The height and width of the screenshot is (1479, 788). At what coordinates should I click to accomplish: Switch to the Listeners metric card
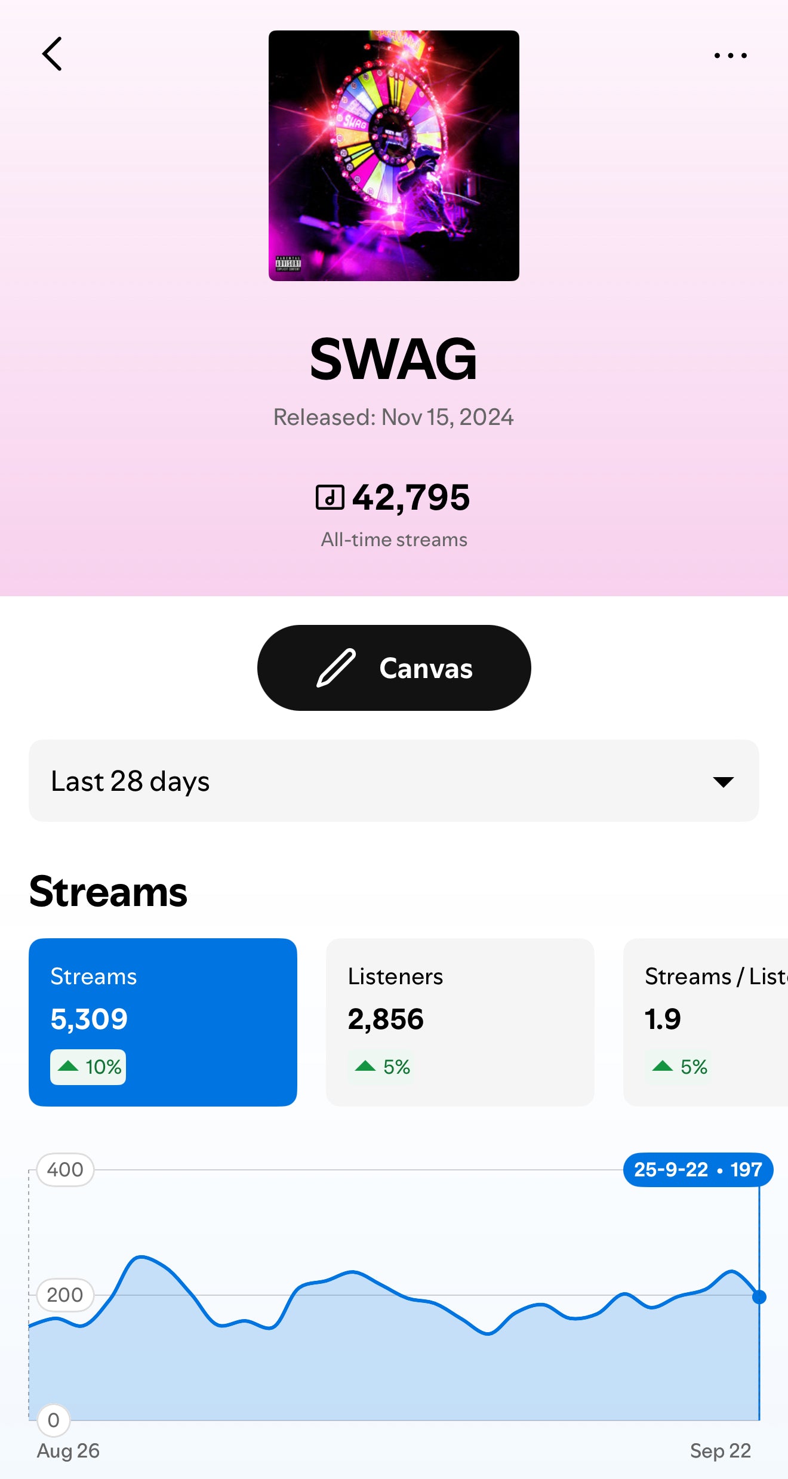click(460, 1022)
